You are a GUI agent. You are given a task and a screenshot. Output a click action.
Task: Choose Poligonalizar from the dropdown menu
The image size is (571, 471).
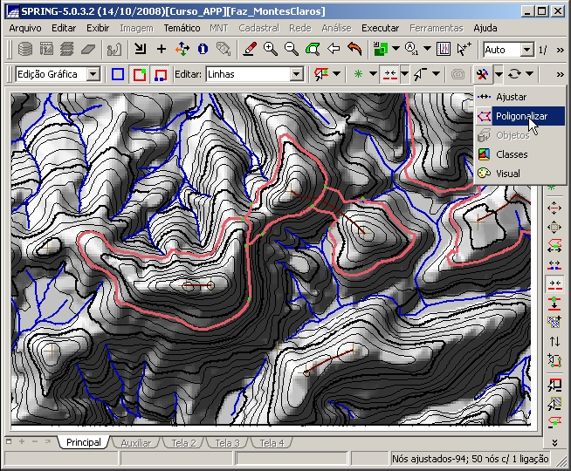[x=521, y=116]
